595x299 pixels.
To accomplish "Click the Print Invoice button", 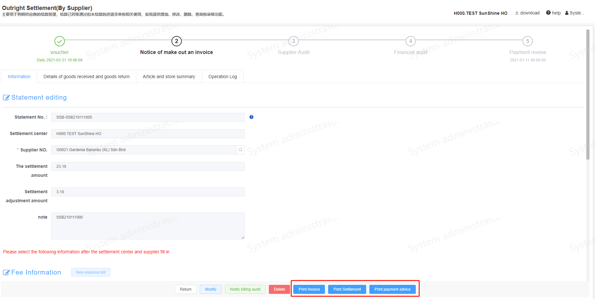I will tap(309, 289).
